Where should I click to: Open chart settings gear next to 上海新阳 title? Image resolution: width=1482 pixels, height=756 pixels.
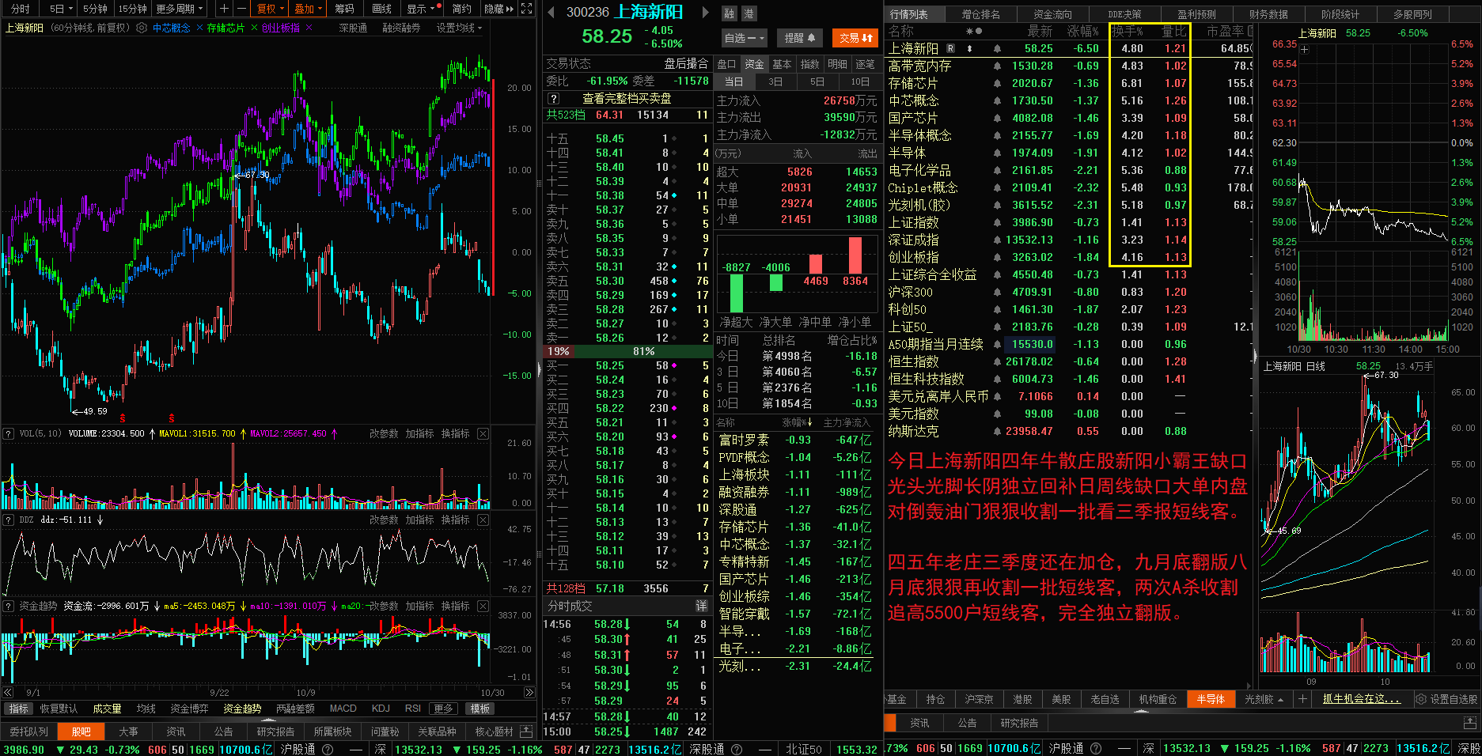pos(141,28)
